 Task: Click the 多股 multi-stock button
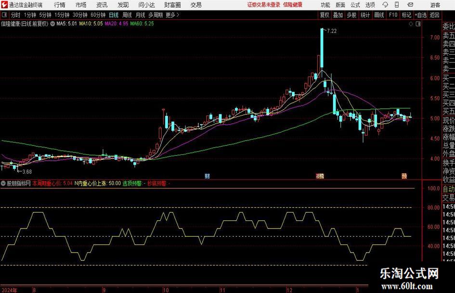[x=351, y=15]
